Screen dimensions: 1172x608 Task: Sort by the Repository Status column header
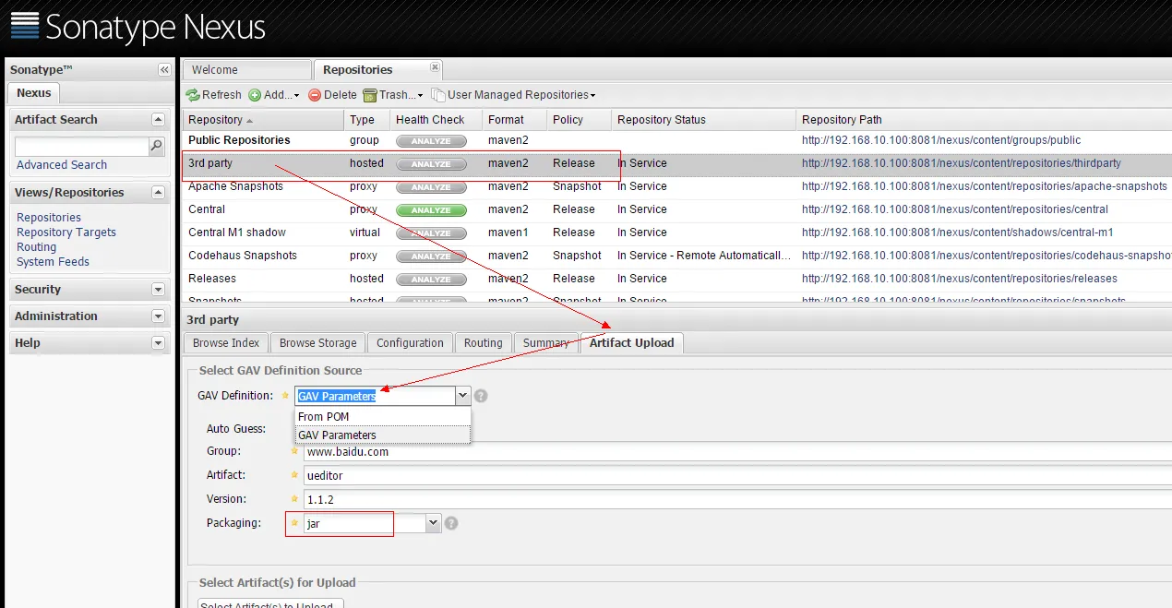pos(704,120)
